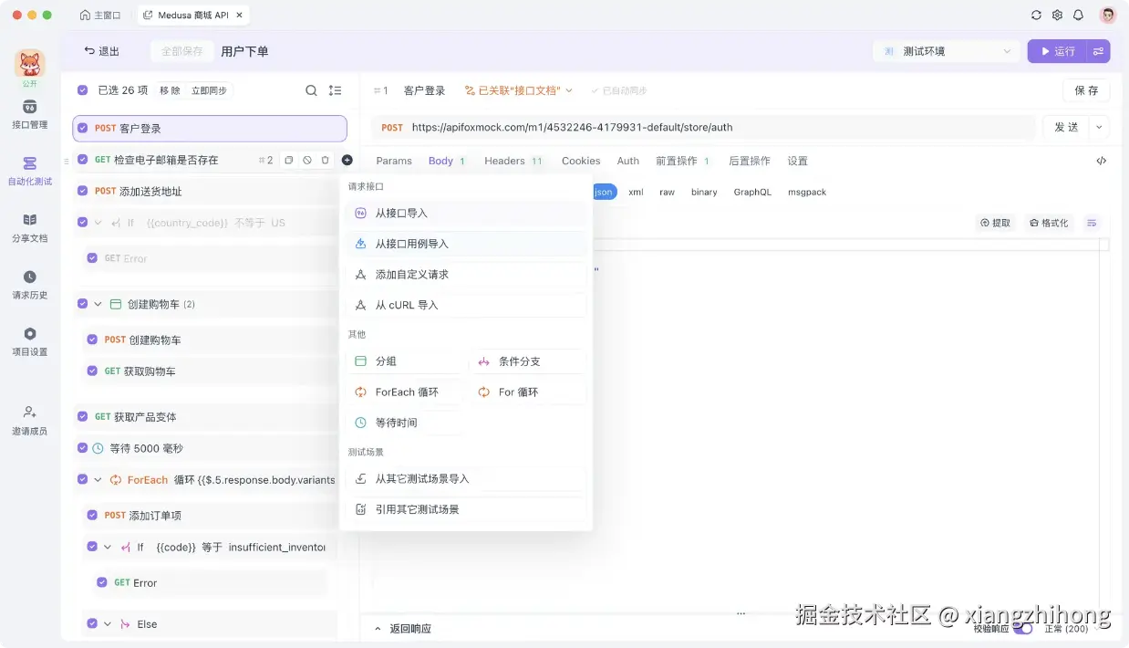Uncheck the 等待 5000 毫秒 checkbox
1129x648 pixels.
(x=82, y=448)
